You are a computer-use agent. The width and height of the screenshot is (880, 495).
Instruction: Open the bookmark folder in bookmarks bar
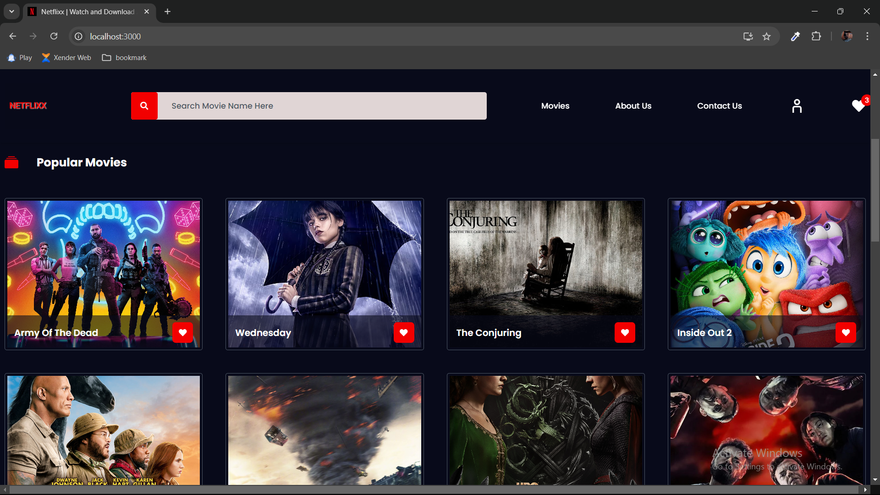point(124,58)
